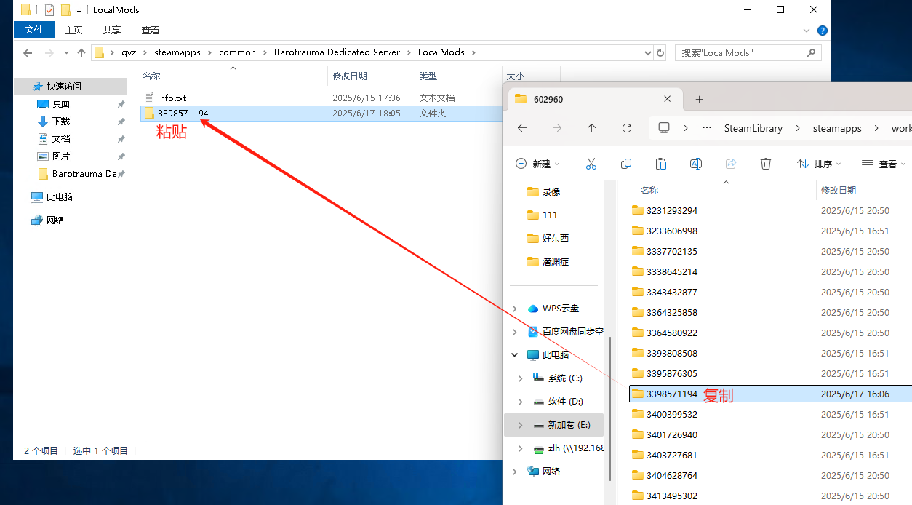The height and width of the screenshot is (505, 912).
Task: Open 下载 in LocalMods sidebar
Action: click(x=61, y=121)
